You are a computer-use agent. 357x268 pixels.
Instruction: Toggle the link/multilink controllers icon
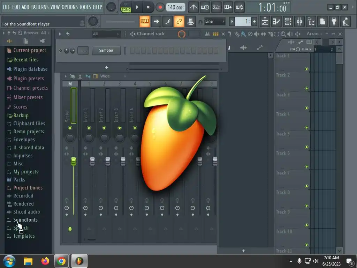179,21
